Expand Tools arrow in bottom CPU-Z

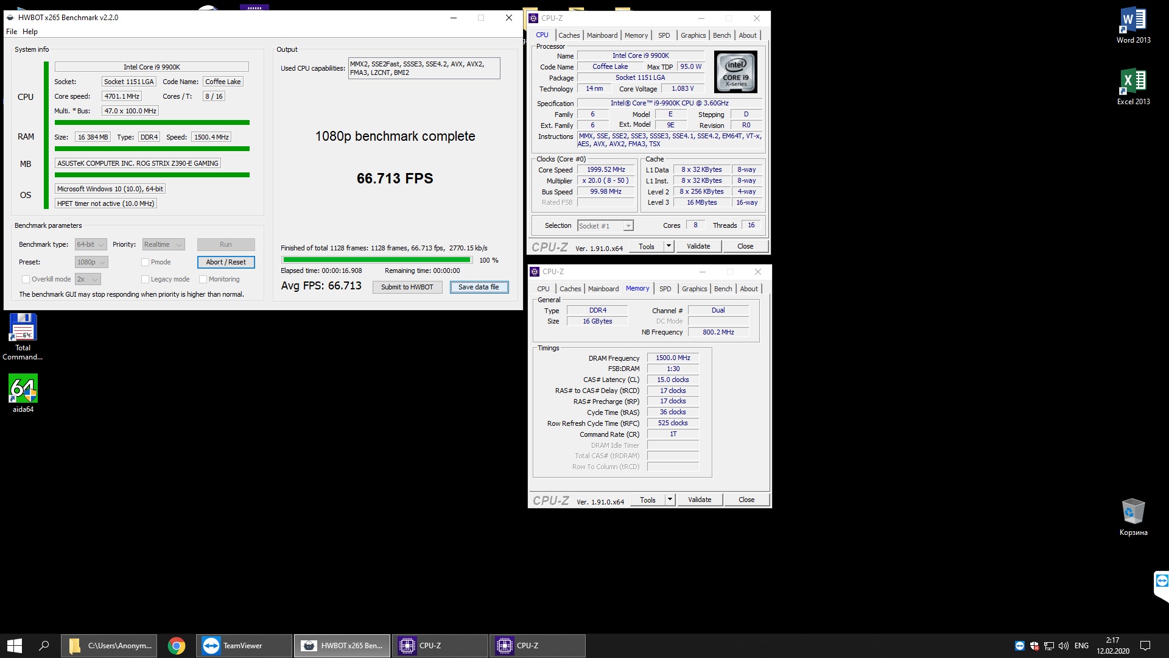669,500
